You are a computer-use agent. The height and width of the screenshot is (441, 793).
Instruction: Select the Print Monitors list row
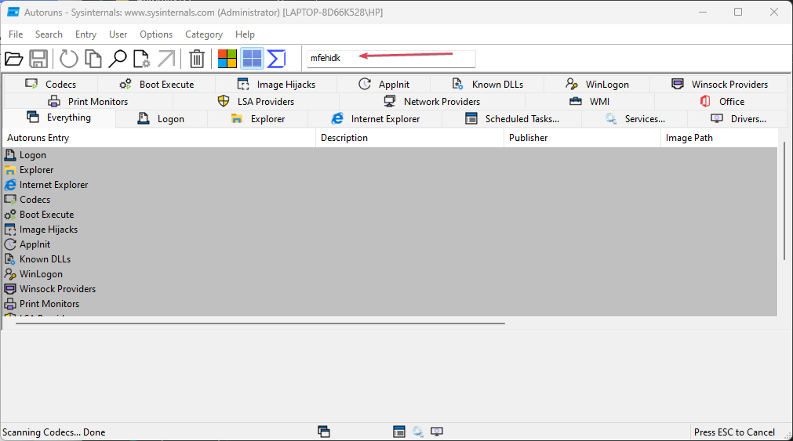390,304
